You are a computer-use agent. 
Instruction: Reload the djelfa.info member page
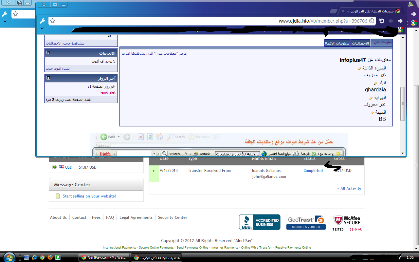(382, 21)
